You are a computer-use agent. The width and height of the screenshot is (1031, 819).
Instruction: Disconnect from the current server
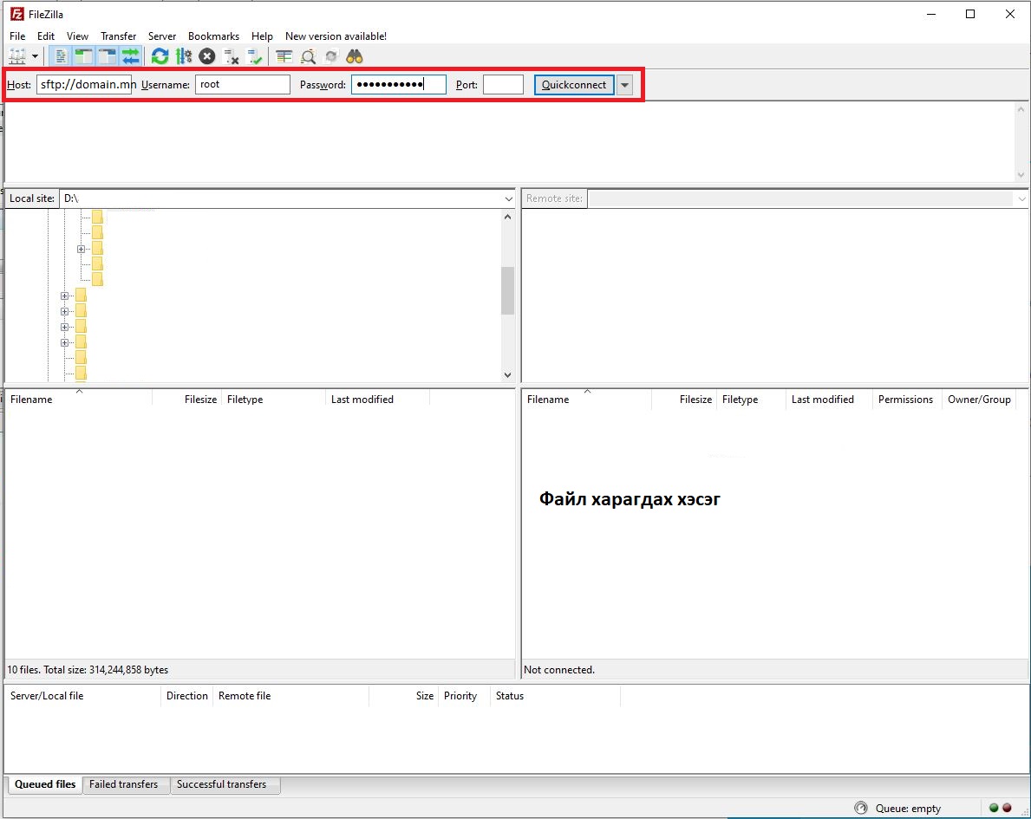pos(231,56)
